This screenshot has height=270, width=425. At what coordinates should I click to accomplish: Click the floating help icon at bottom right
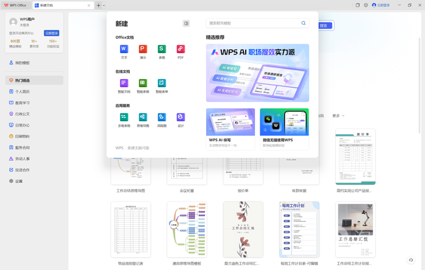[411, 260]
